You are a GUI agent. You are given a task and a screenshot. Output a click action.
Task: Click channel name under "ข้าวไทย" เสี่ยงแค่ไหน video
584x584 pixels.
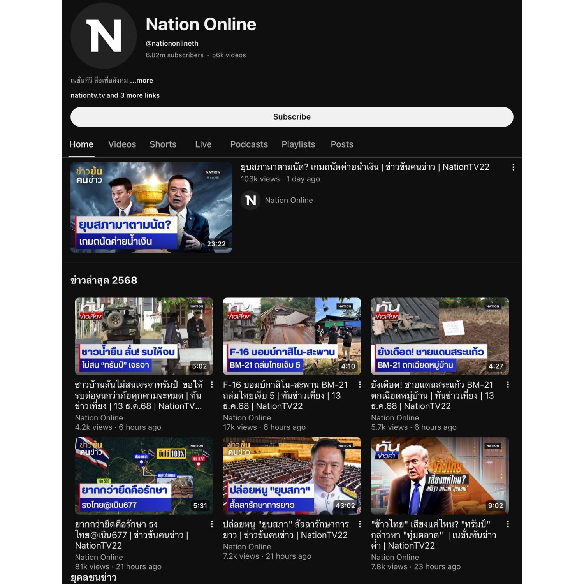tap(395, 557)
